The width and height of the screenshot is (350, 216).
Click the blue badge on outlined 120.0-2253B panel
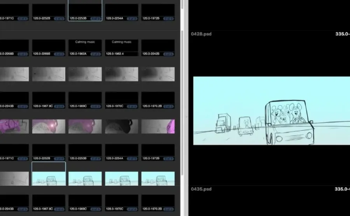[x=96, y=19]
